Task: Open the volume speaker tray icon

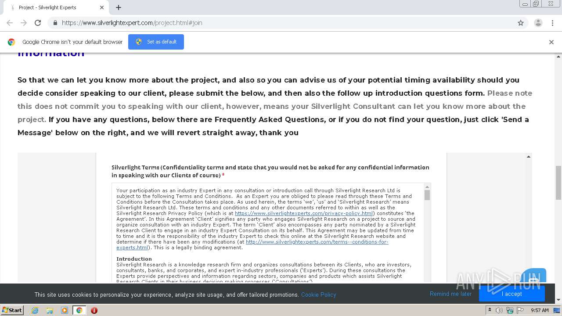Action: coord(499,310)
